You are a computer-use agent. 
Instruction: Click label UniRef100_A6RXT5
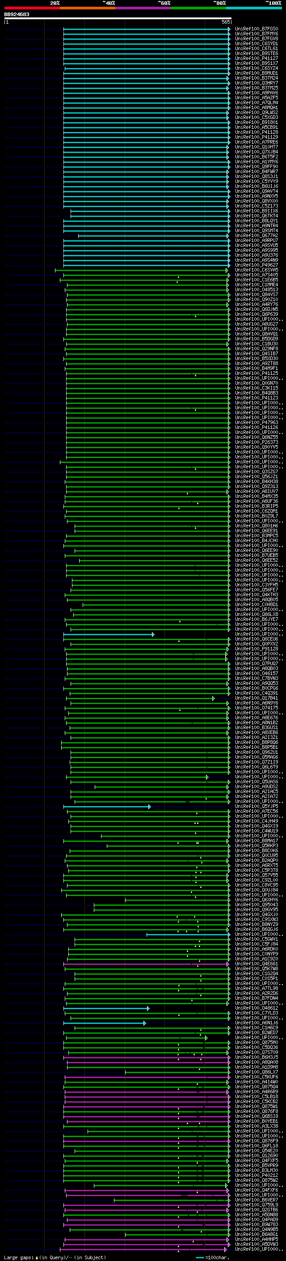[x=257, y=865]
